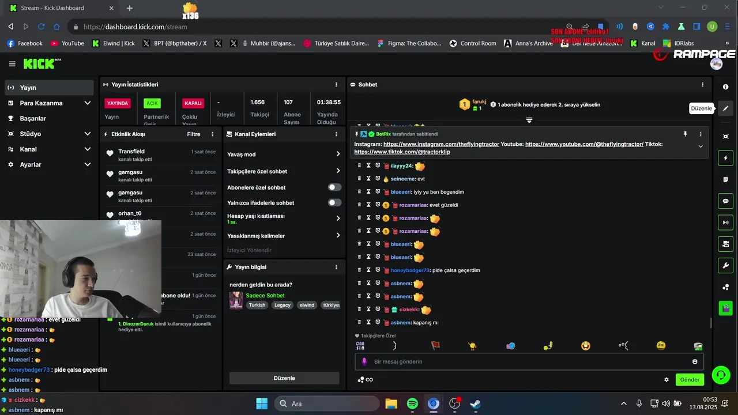Click the note page icon in right sidebar
The image size is (738, 415).
coord(725,180)
